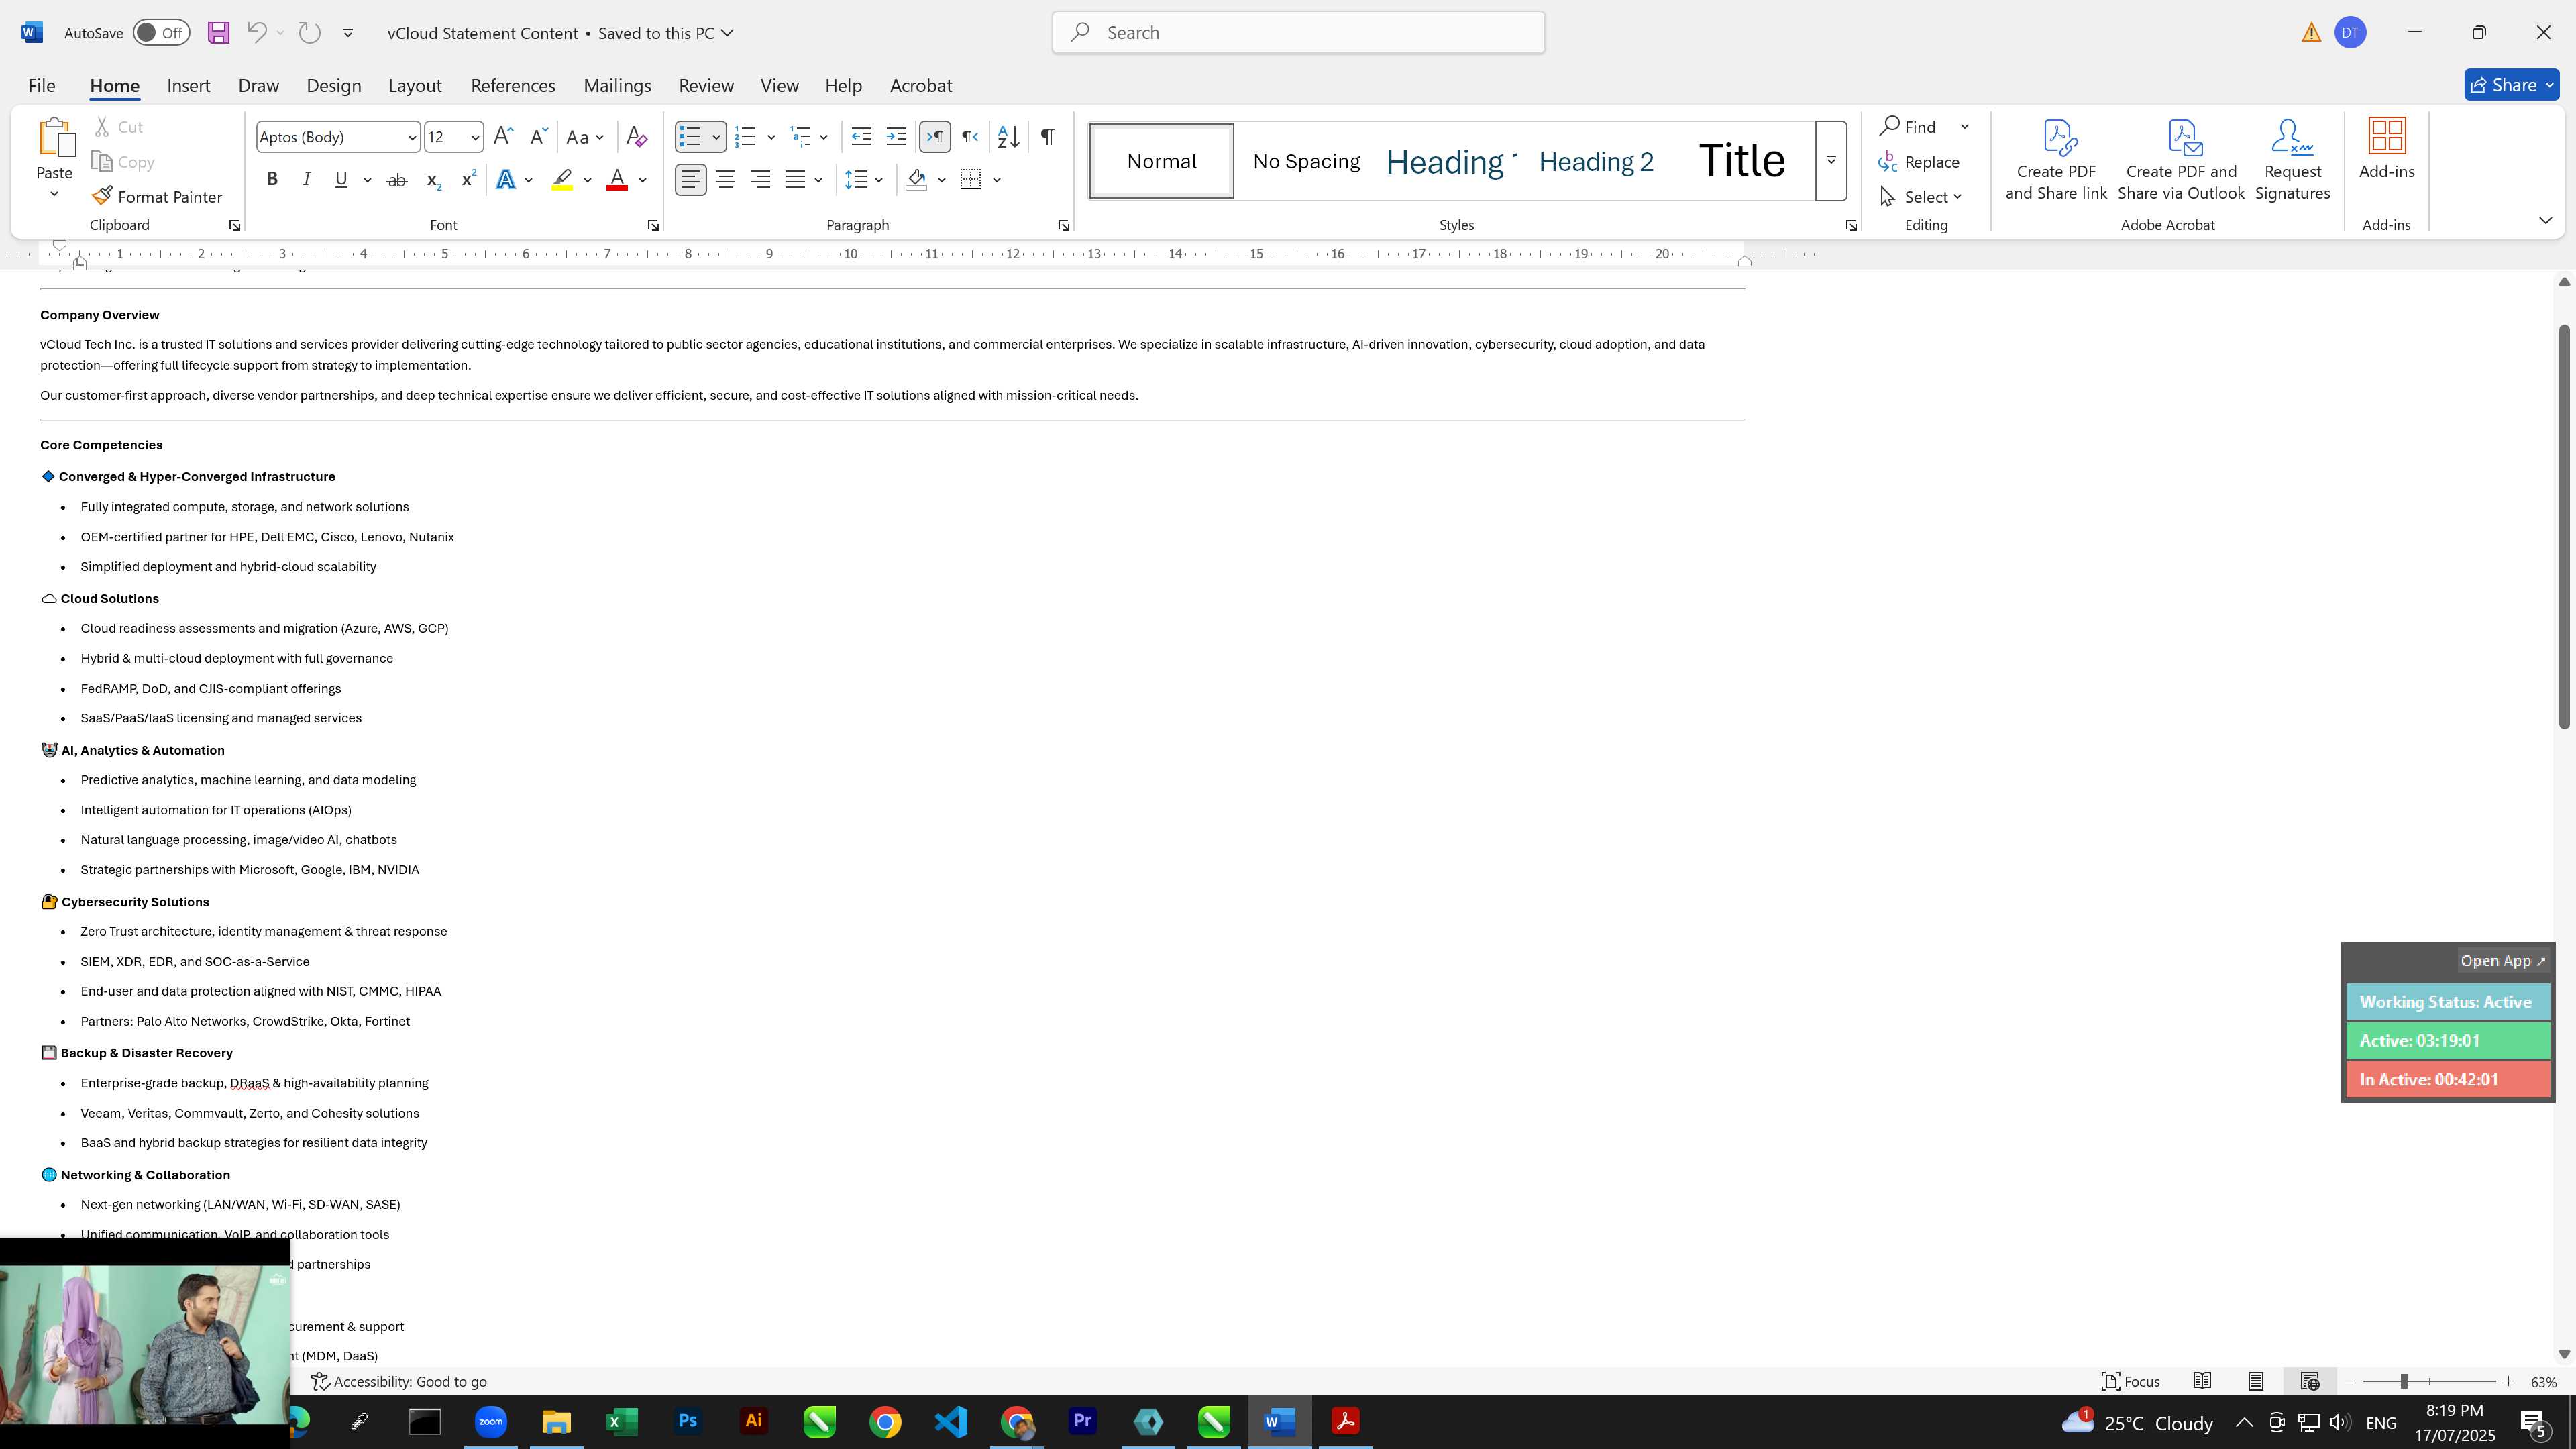The height and width of the screenshot is (1449, 2576).
Task: Toggle left-to-right text direction
Action: 934,137
